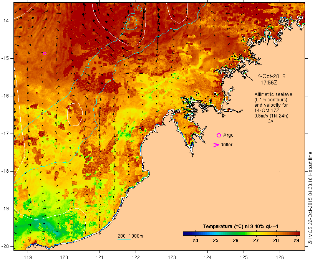This screenshot has width=315, height=261.
Task: Click the longitude axis label 123
Action: click(x=172, y=257)
